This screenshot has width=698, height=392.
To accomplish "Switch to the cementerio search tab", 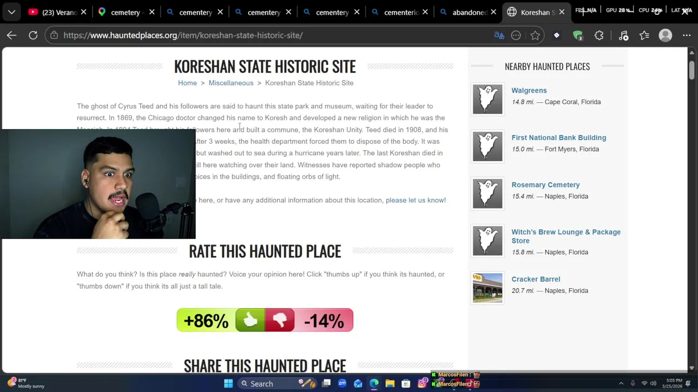I will pos(401,12).
